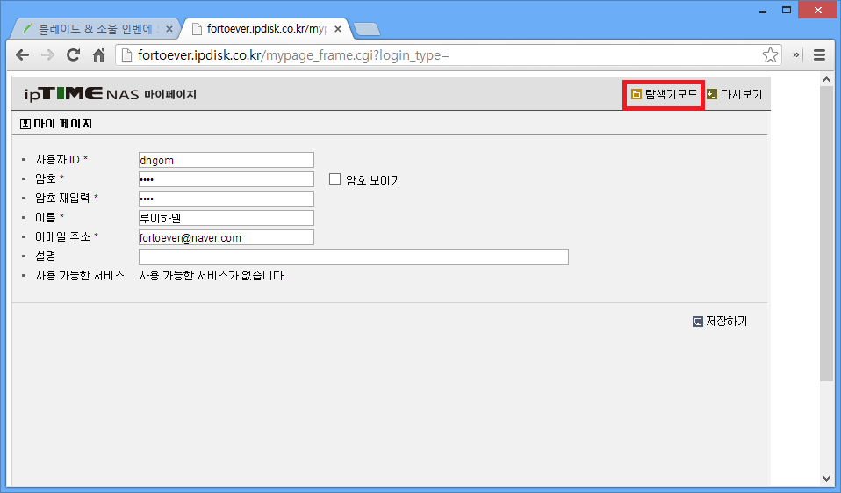This screenshot has height=493, width=841.
Task: Save settings with 저장하기
Action: [x=720, y=322]
